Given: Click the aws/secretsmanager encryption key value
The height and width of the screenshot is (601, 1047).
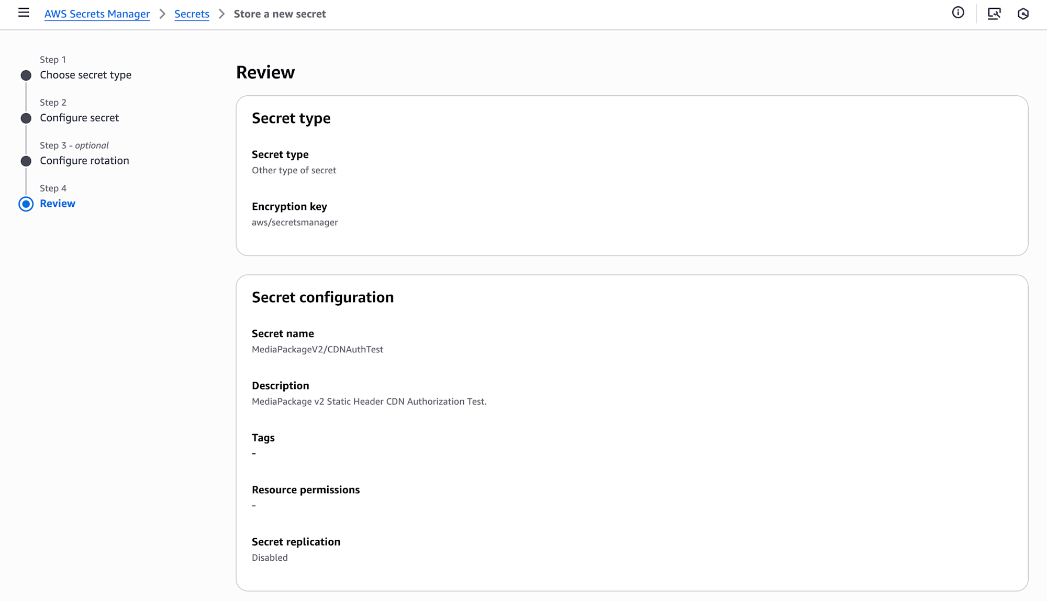Looking at the screenshot, I should click(x=295, y=222).
